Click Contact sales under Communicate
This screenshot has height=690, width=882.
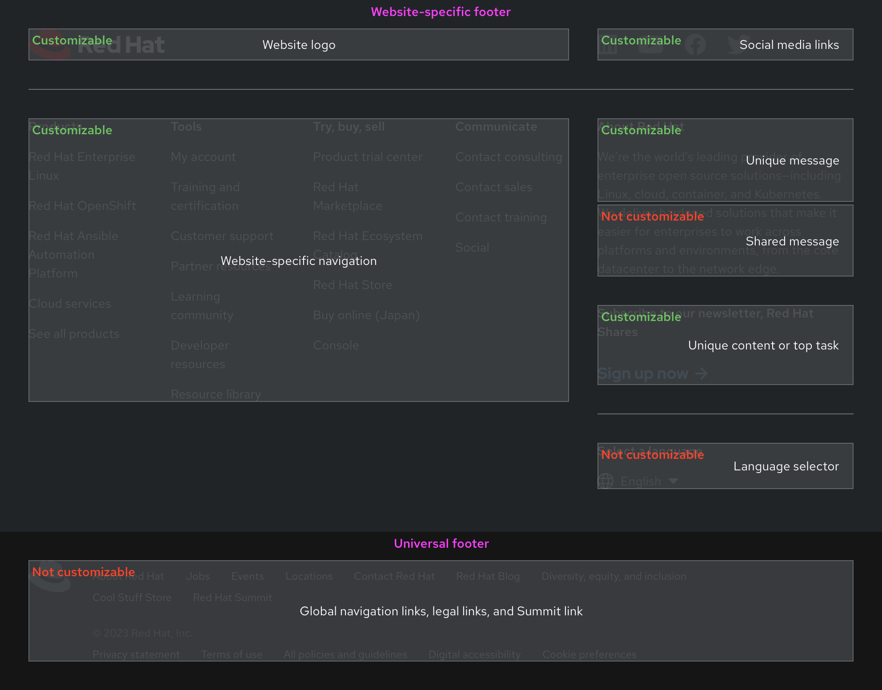(x=493, y=187)
